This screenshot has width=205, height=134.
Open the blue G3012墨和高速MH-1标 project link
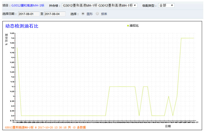click(28, 5)
